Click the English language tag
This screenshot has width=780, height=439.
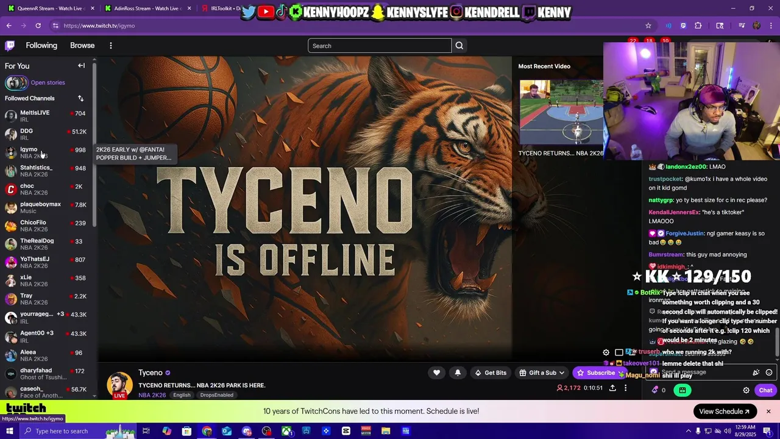point(182,395)
